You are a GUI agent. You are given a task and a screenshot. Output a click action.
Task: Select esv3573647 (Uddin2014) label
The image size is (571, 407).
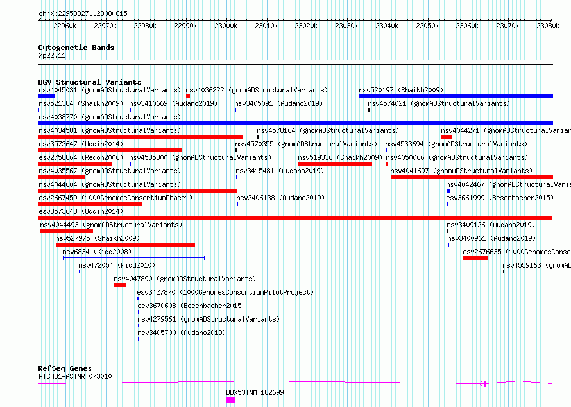click(81, 144)
